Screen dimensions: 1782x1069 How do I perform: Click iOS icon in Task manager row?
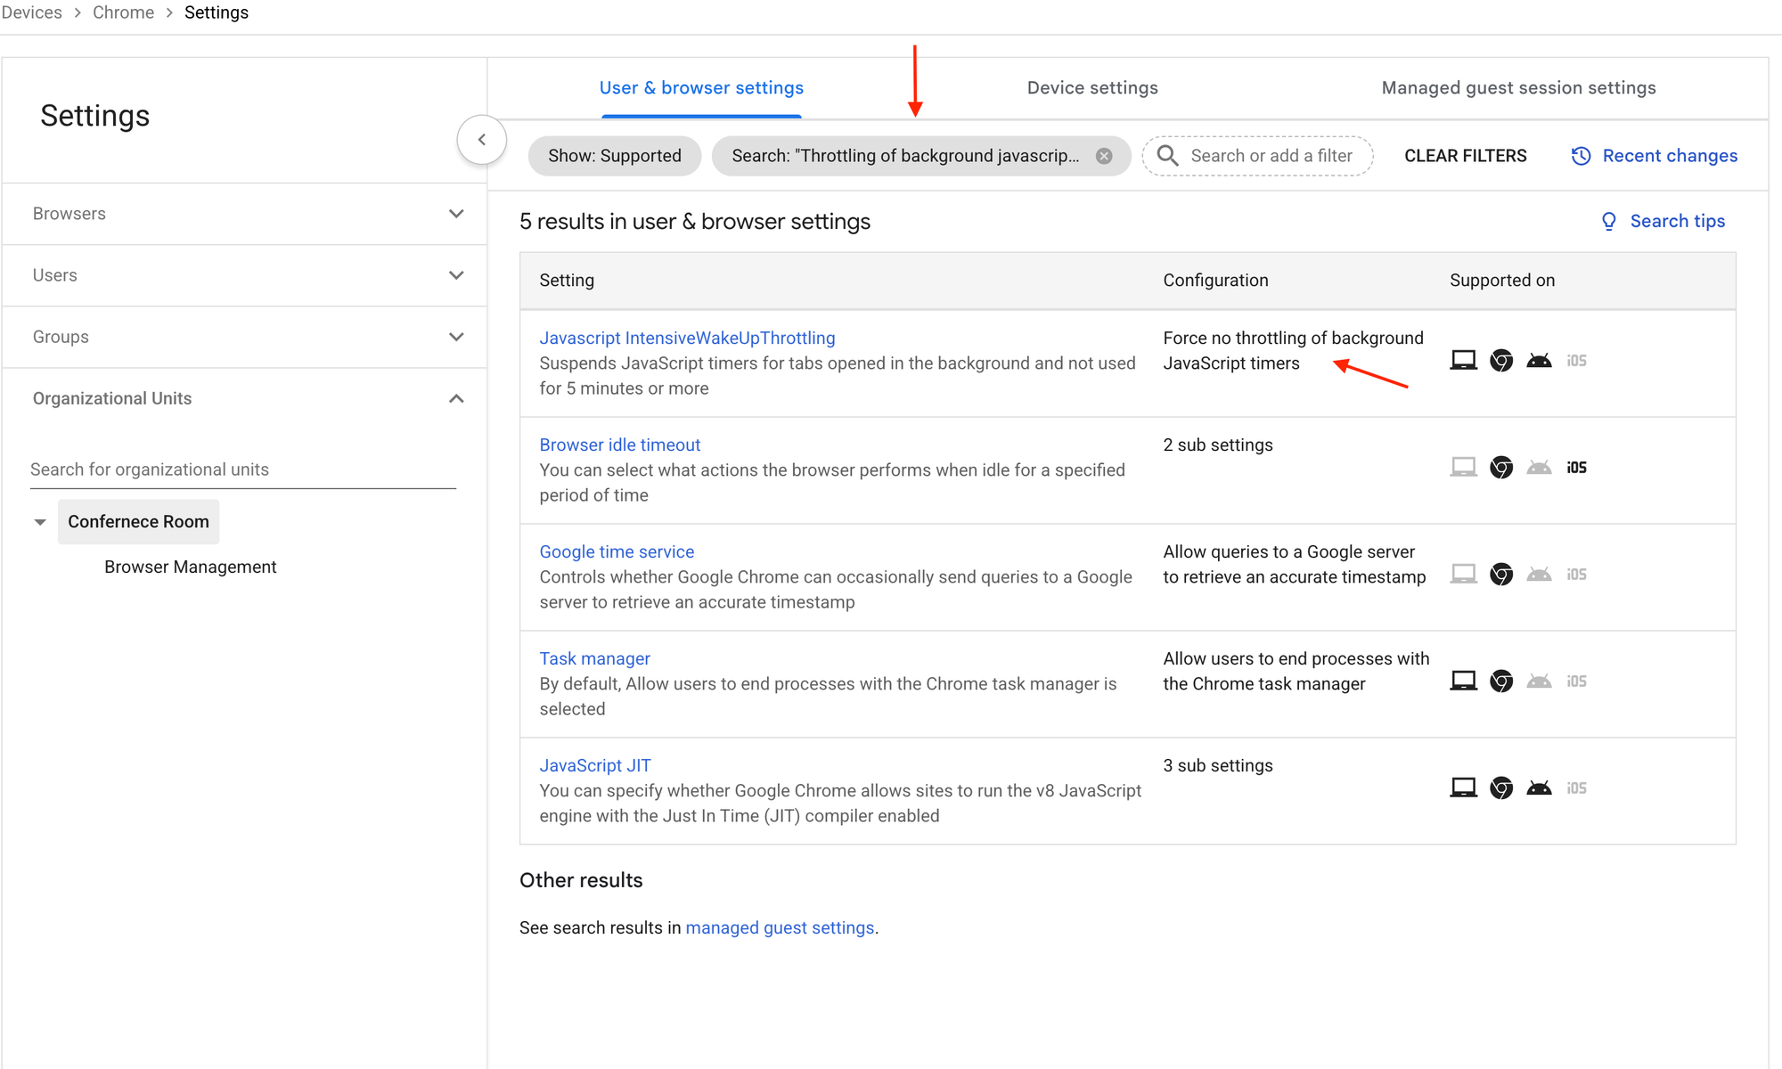pos(1577,681)
